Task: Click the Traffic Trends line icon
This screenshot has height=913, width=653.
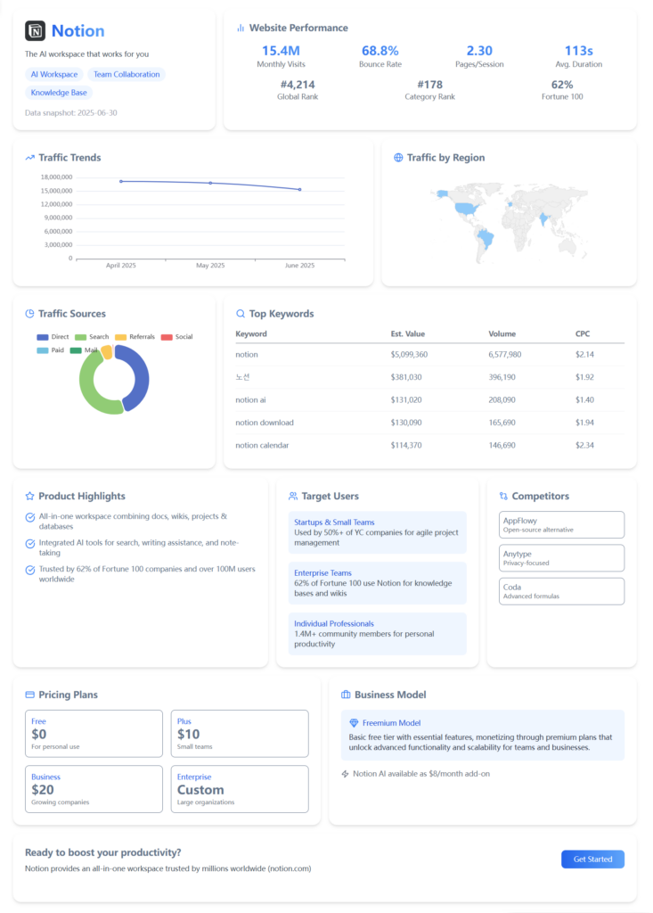Action: point(30,158)
